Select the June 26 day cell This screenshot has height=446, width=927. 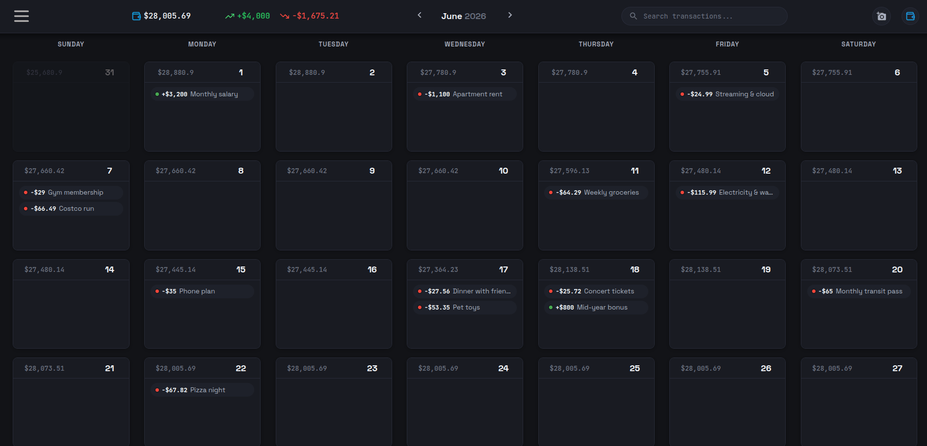click(x=728, y=402)
